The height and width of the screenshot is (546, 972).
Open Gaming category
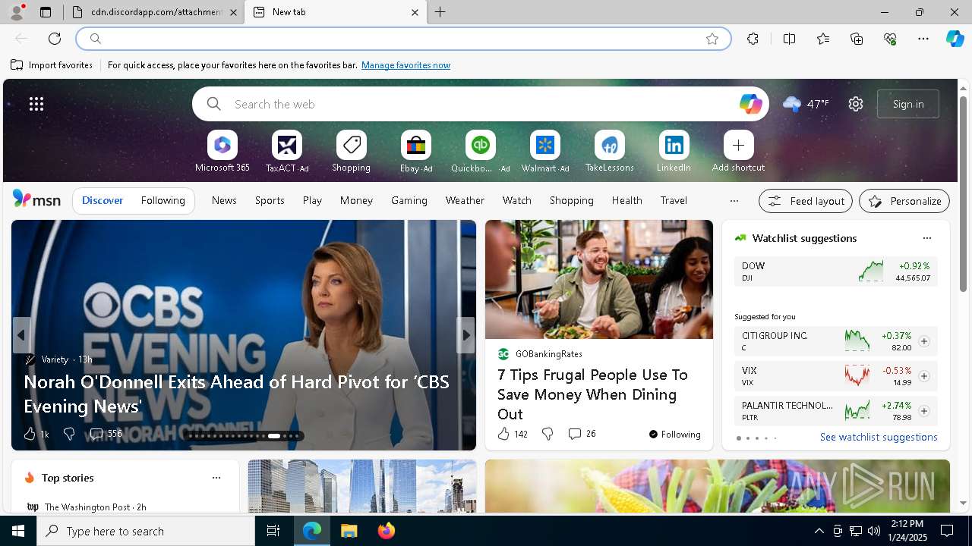[409, 200]
